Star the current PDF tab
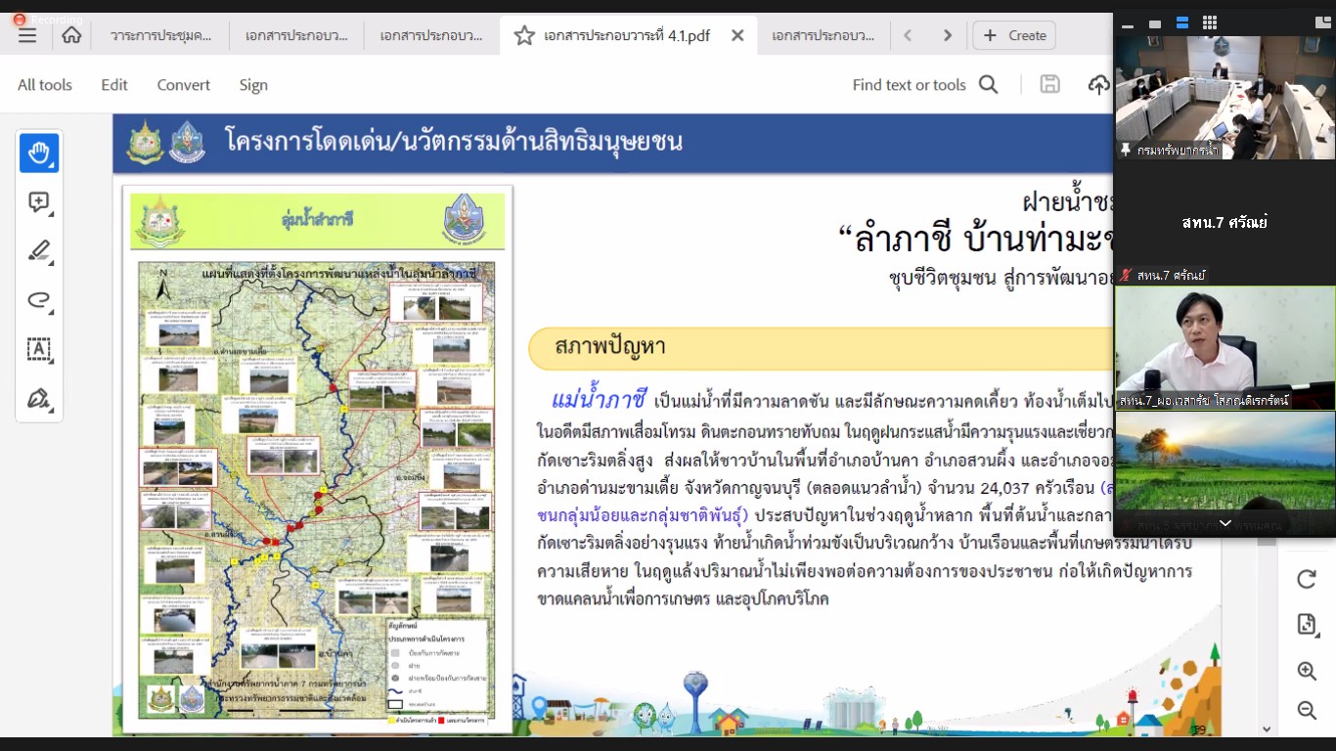Viewport: 1336px width, 751px height. [x=524, y=35]
